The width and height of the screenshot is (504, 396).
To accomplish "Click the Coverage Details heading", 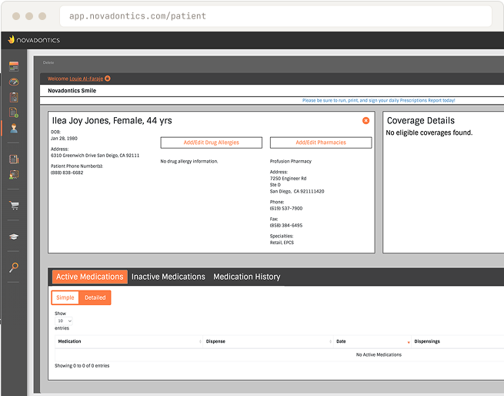I will click(421, 120).
